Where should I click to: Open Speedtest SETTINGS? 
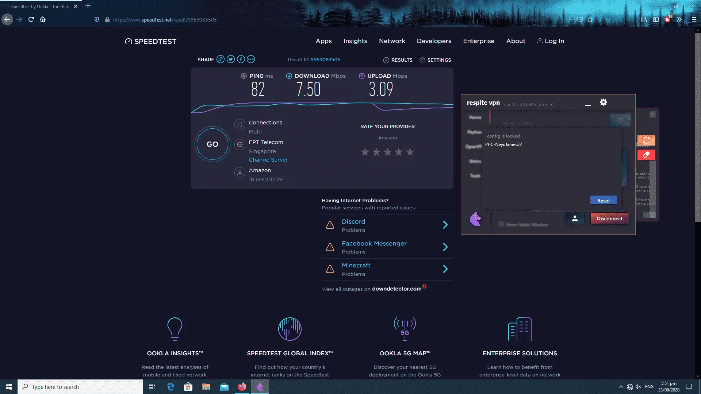[435, 60]
